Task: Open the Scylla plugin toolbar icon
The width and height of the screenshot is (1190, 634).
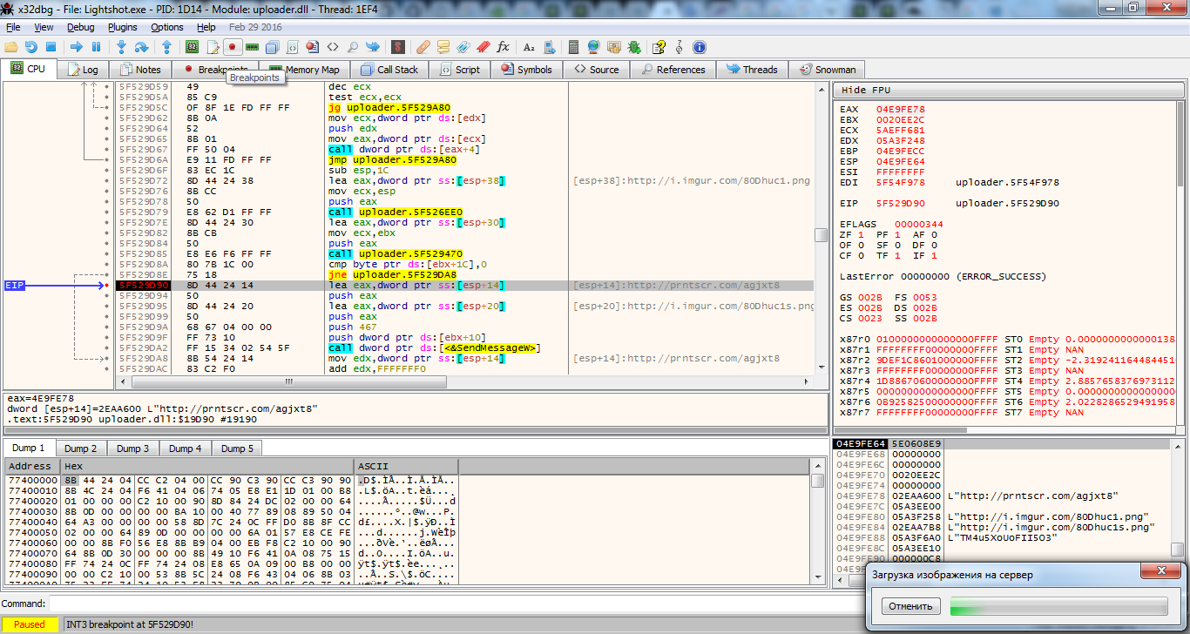Action: (x=398, y=47)
